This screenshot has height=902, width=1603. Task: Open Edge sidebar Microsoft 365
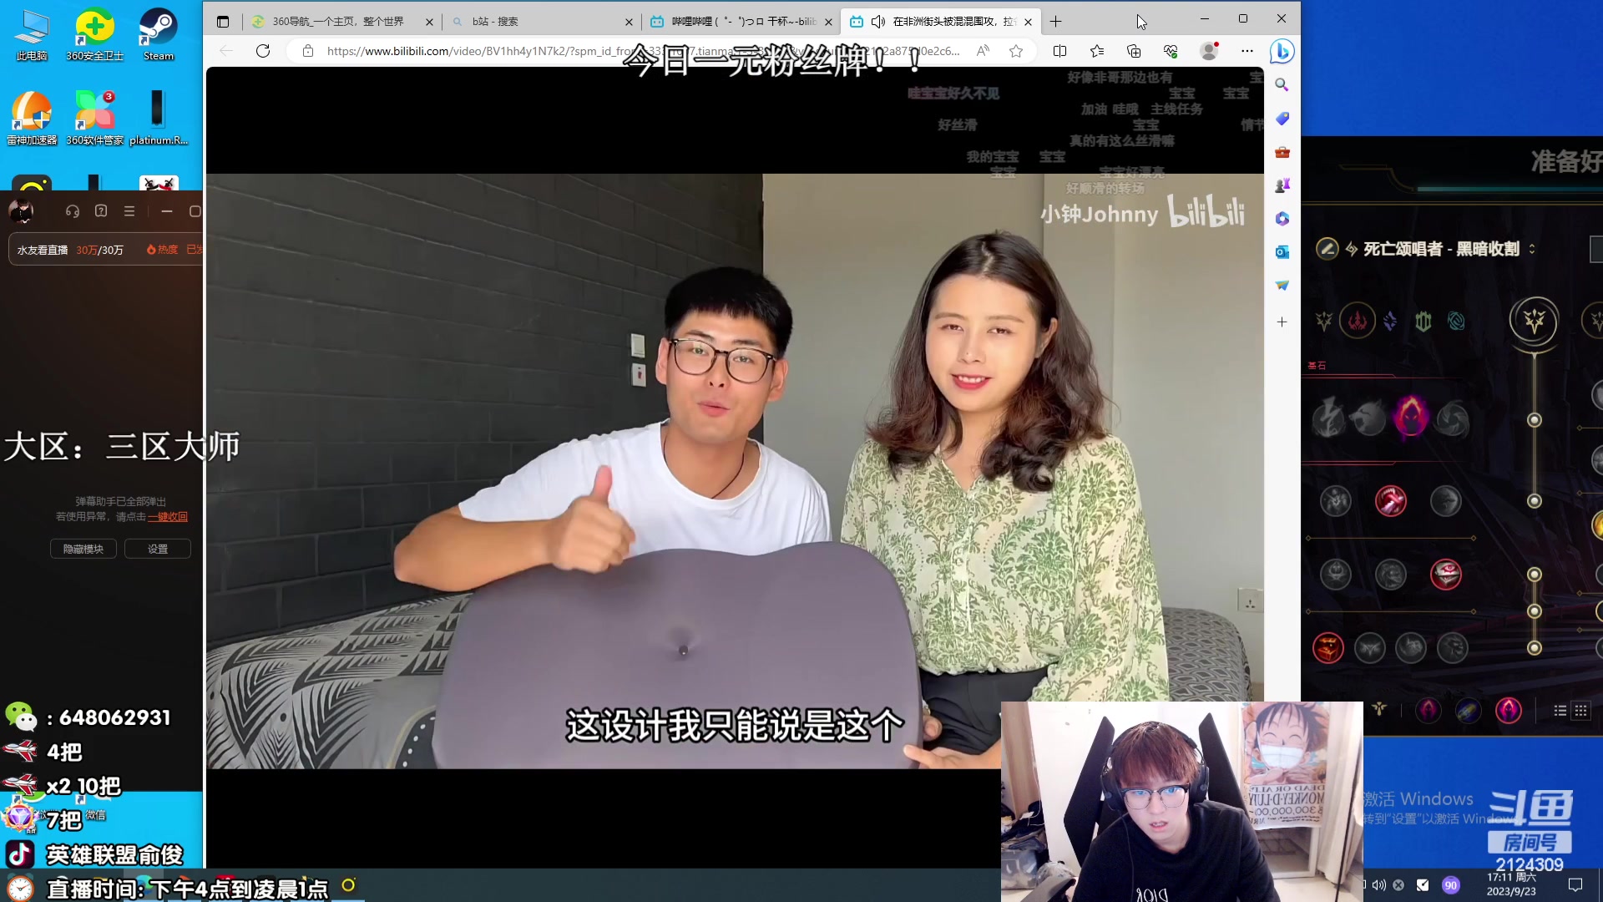click(1282, 219)
